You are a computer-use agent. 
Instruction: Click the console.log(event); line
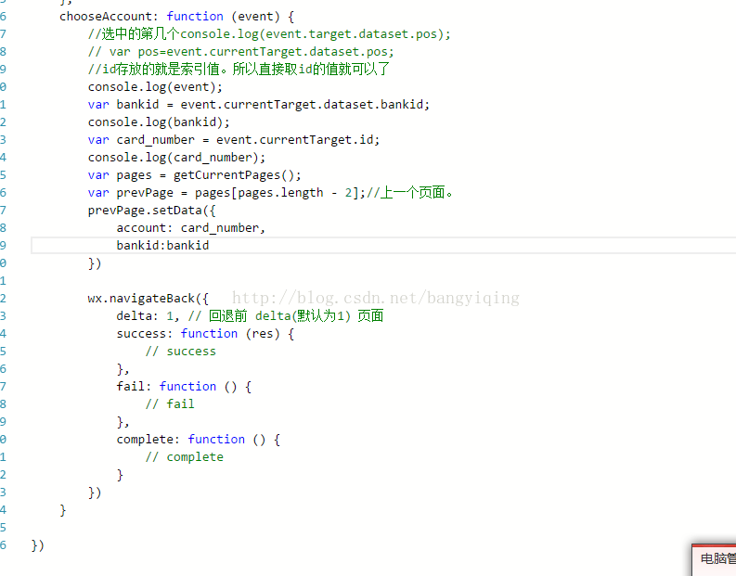click(x=155, y=87)
